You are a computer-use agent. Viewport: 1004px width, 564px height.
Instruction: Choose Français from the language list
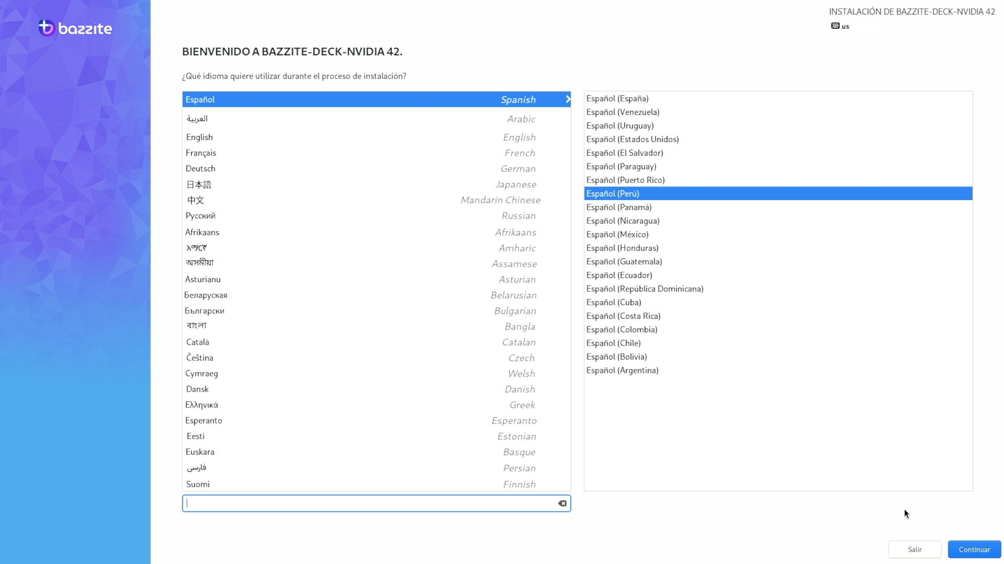[x=200, y=153]
